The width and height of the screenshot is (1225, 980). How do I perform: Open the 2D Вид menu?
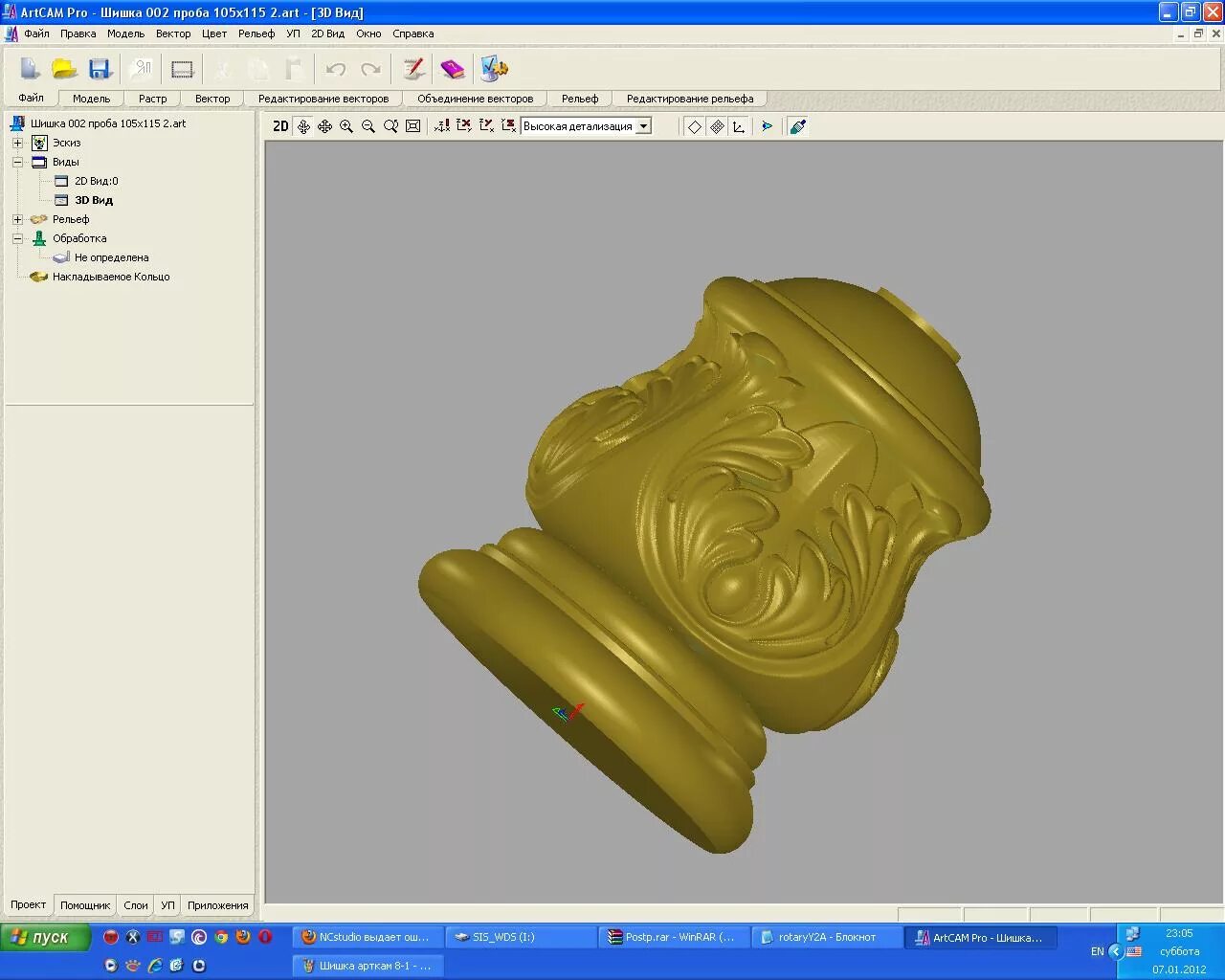pos(327,33)
